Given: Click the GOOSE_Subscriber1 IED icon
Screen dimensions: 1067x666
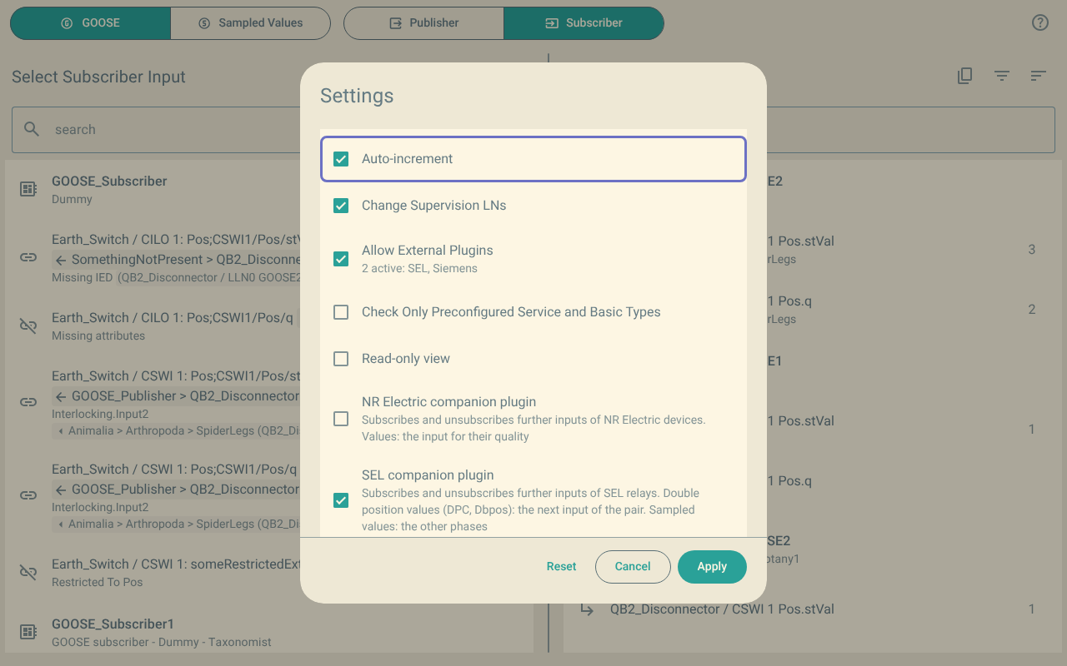Looking at the screenshot, I should pyautogui.click(x=28, y=633).
